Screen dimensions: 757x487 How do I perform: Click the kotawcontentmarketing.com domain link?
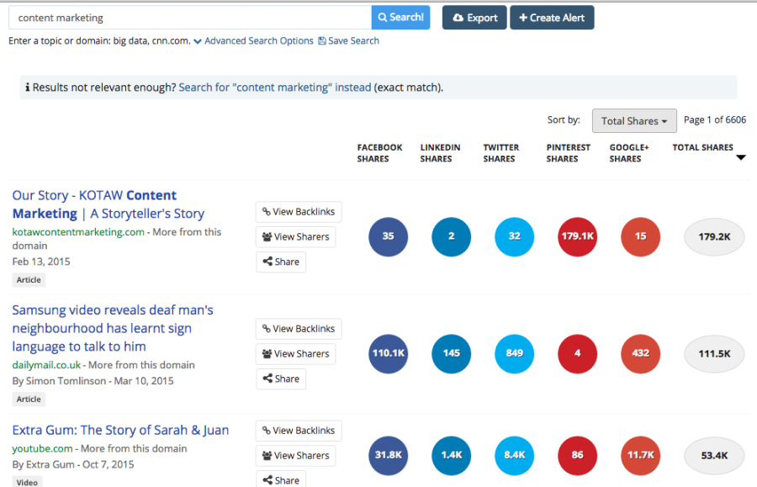(78, 232)
